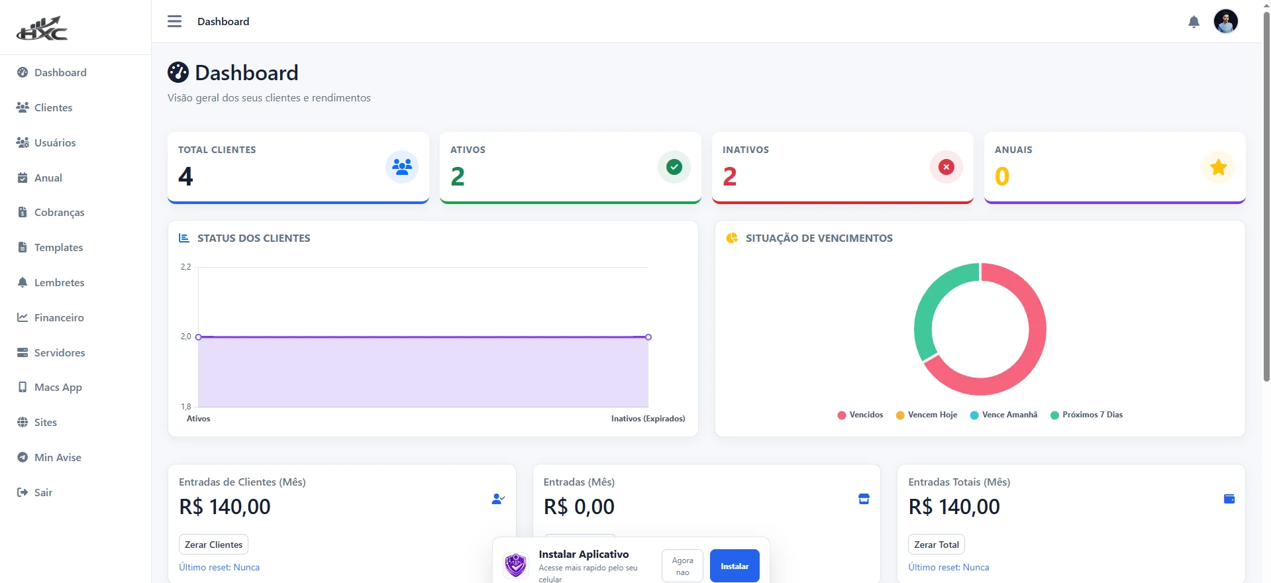Toggle Próximos 7 Dias legend item
Screen dimensions: 1271x583
tap(1086, 415)
